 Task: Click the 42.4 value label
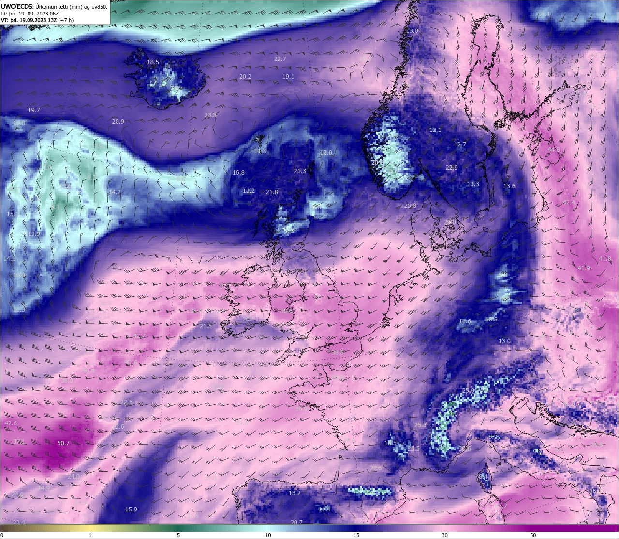click(x=569, y=203)
